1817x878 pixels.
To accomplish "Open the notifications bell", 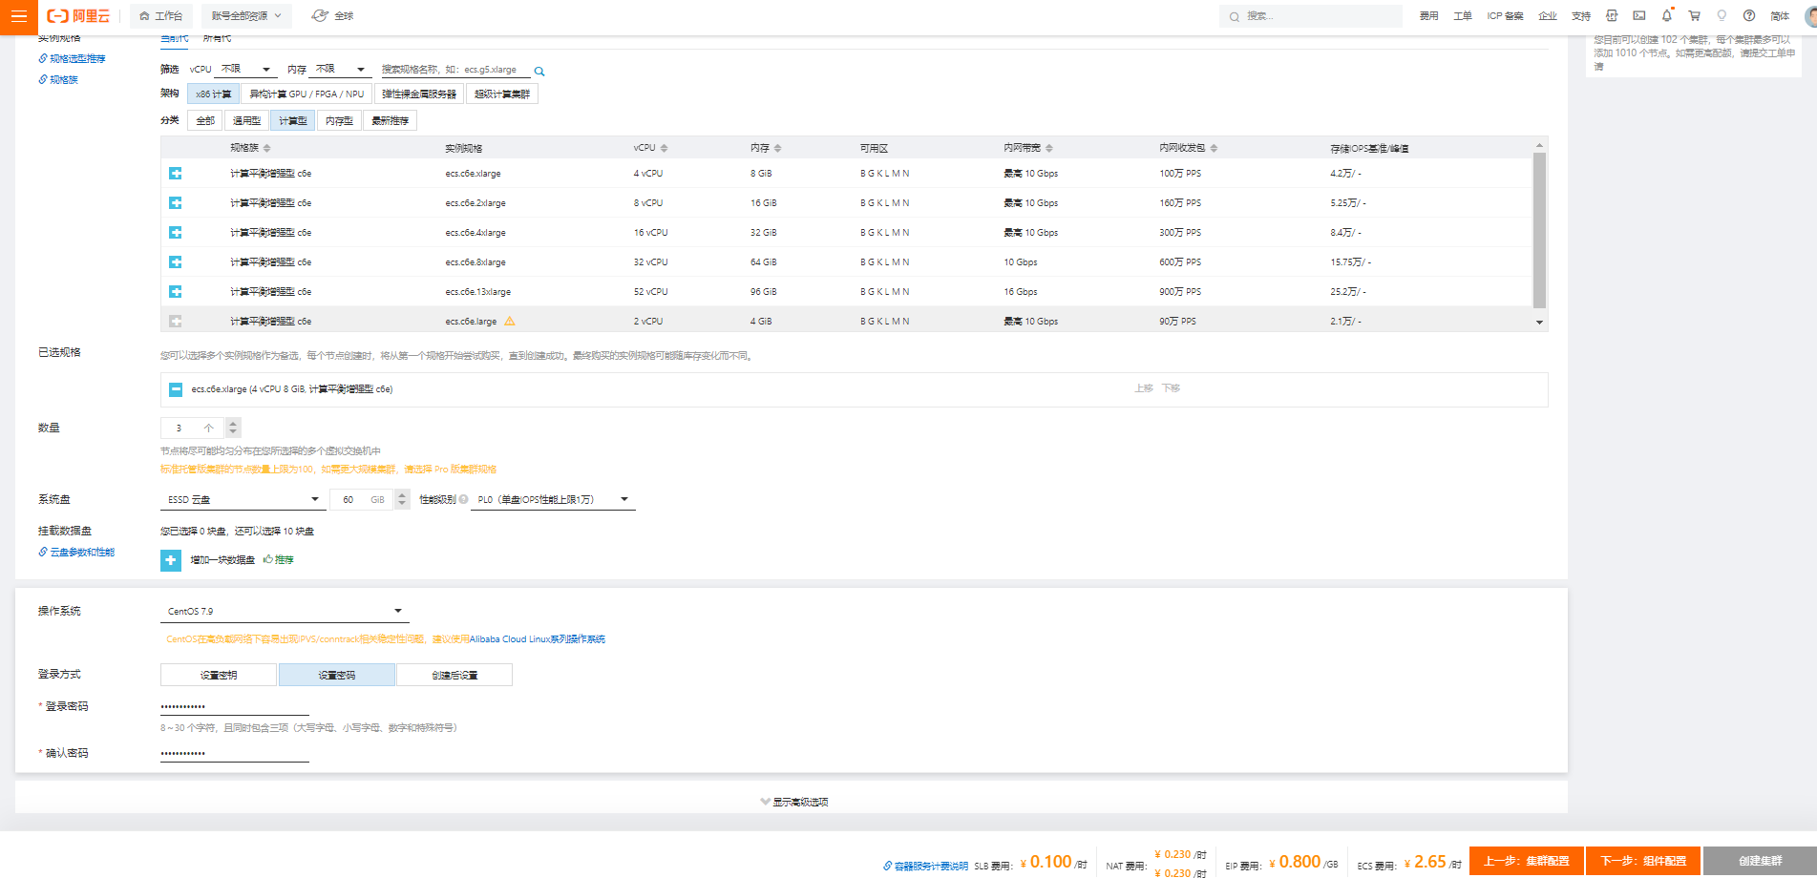I will [1667, 16].
